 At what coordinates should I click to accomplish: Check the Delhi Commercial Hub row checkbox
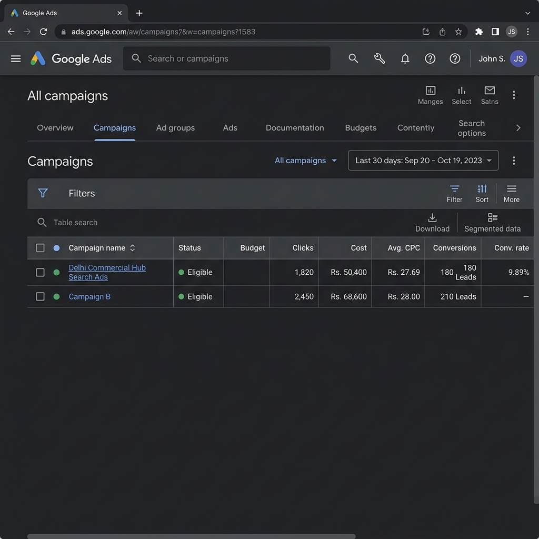point(40,273)
